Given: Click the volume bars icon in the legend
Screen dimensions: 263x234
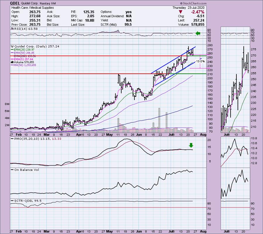Looking at the screenshot, I should tap(12, 62).
